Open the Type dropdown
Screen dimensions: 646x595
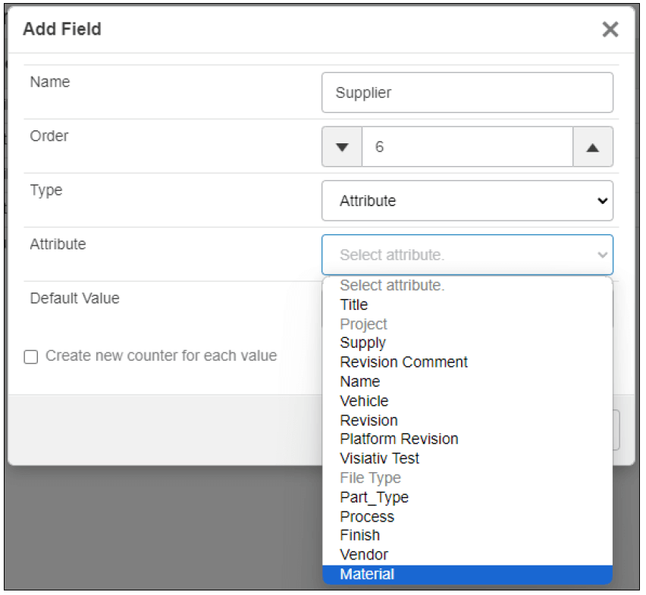tap(467, 201)
